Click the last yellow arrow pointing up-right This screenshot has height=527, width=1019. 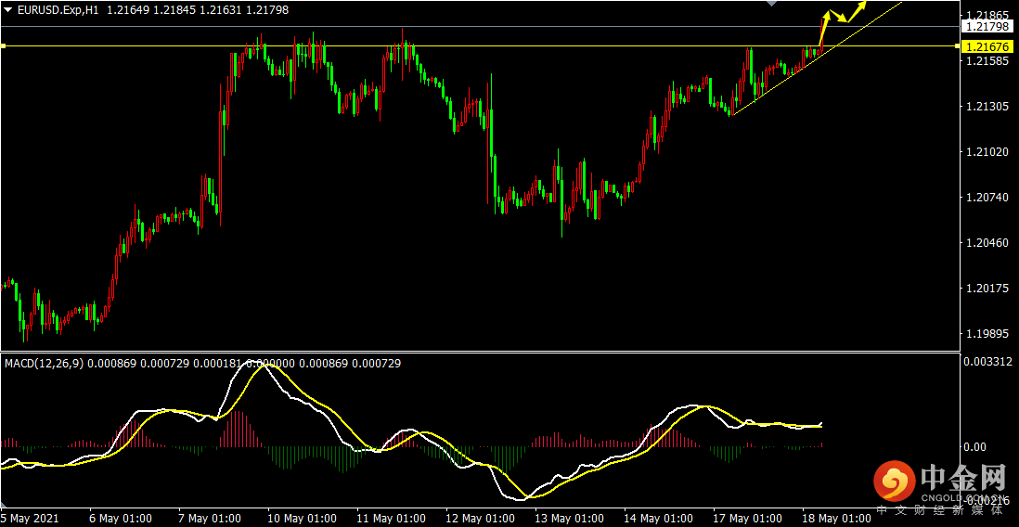pos(858,11)
